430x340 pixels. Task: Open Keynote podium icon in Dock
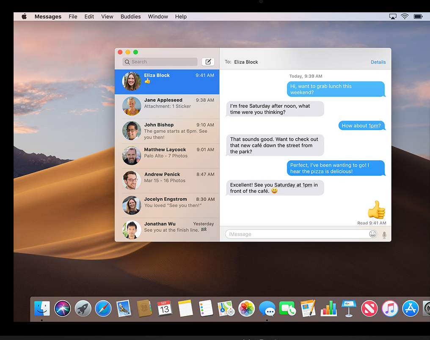[349, 308]
